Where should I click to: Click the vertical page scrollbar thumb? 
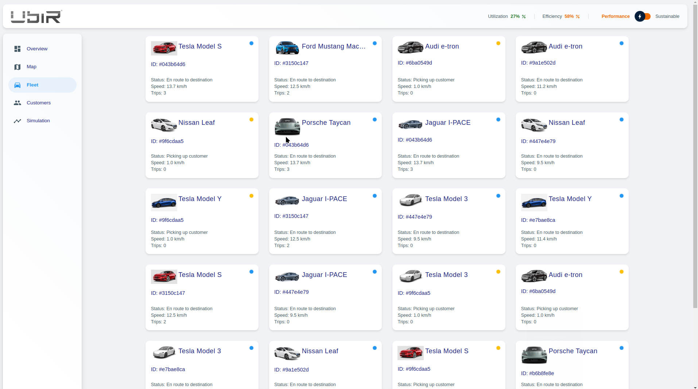[x=695, y=156]
